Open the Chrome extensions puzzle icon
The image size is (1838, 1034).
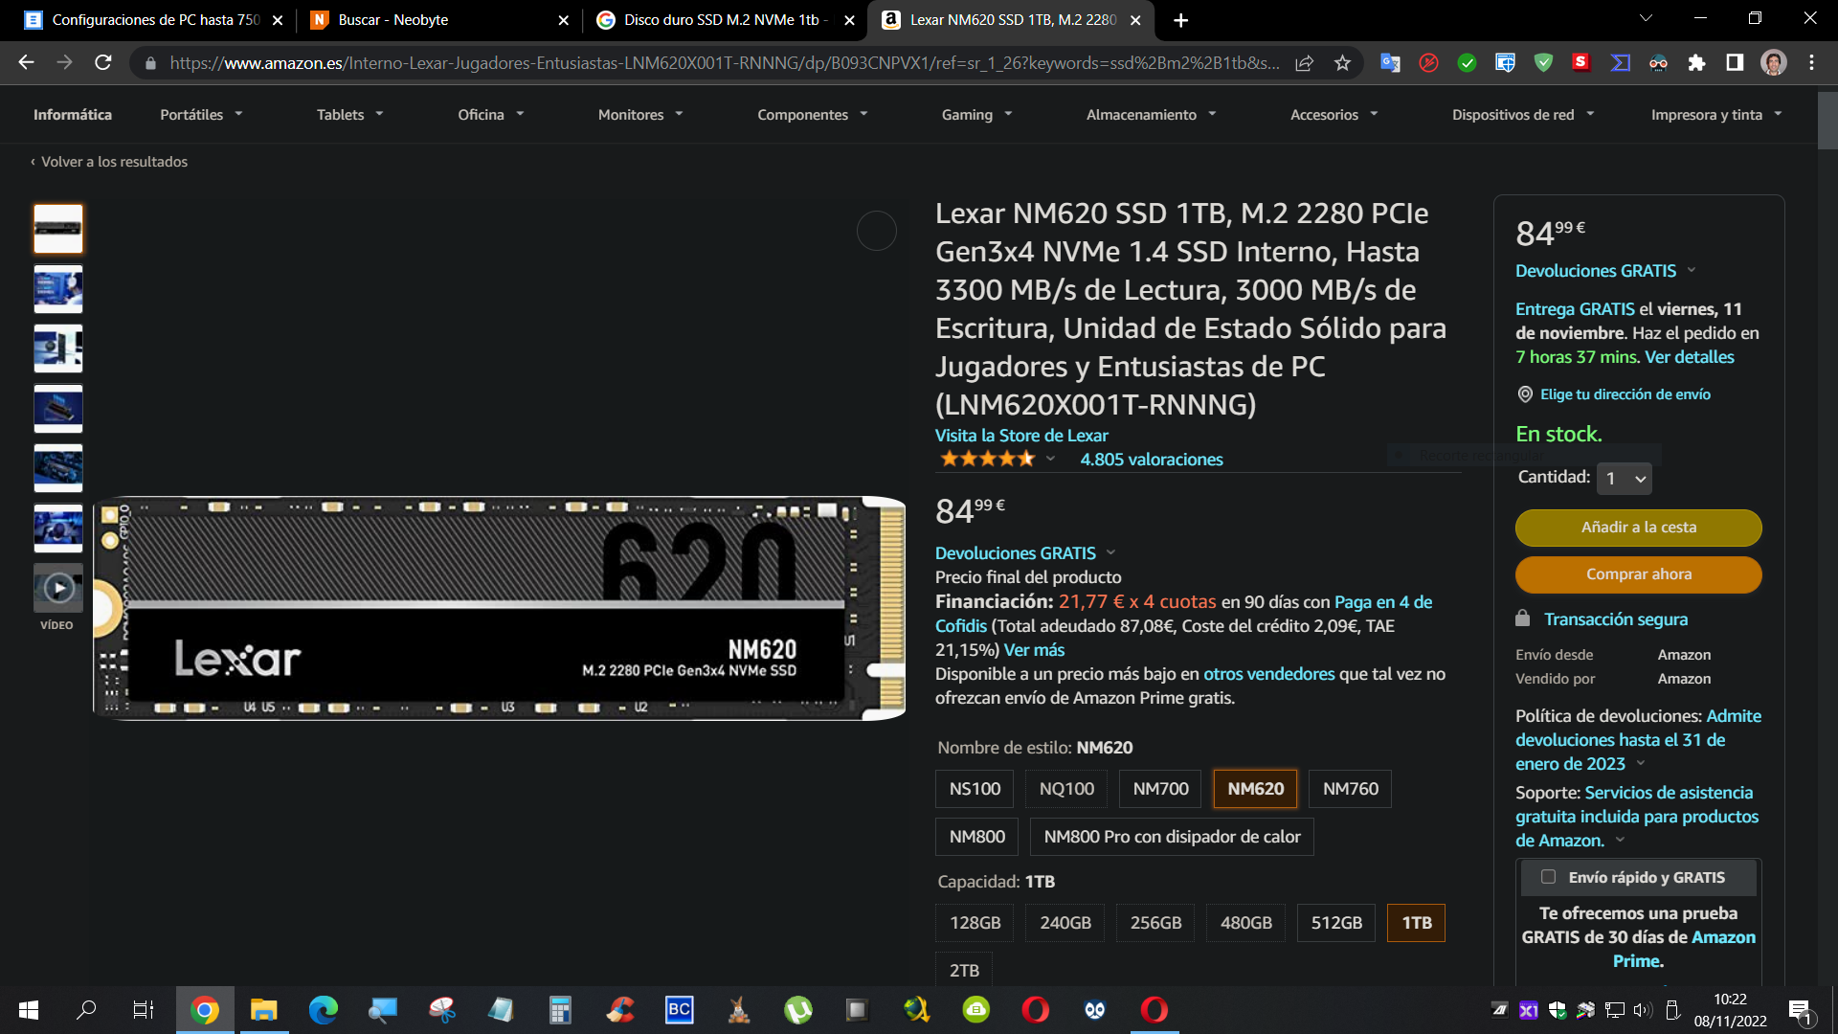[1696, 63]
